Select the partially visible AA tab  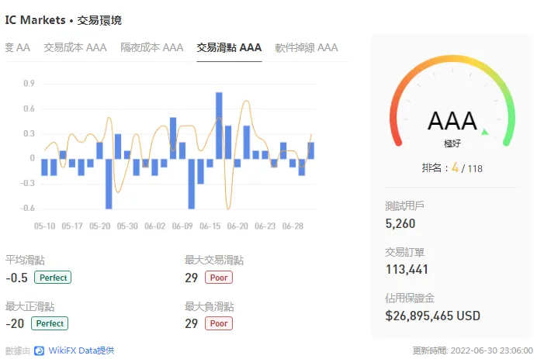click(18, 47)
